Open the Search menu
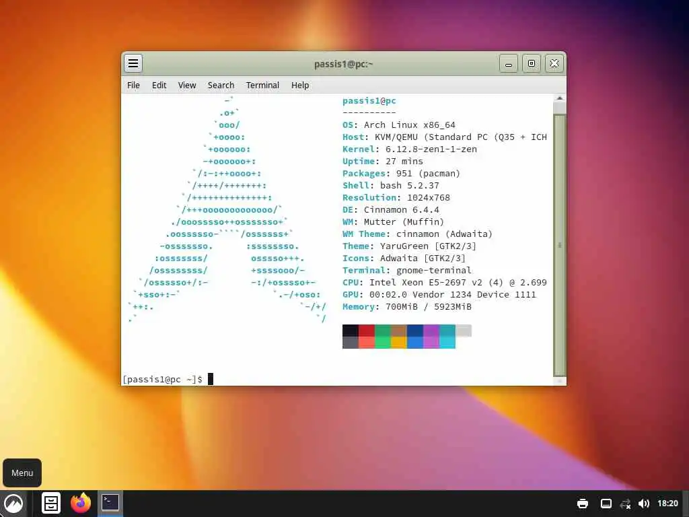Screen dimensions: 689x517 tap(221, 85)
